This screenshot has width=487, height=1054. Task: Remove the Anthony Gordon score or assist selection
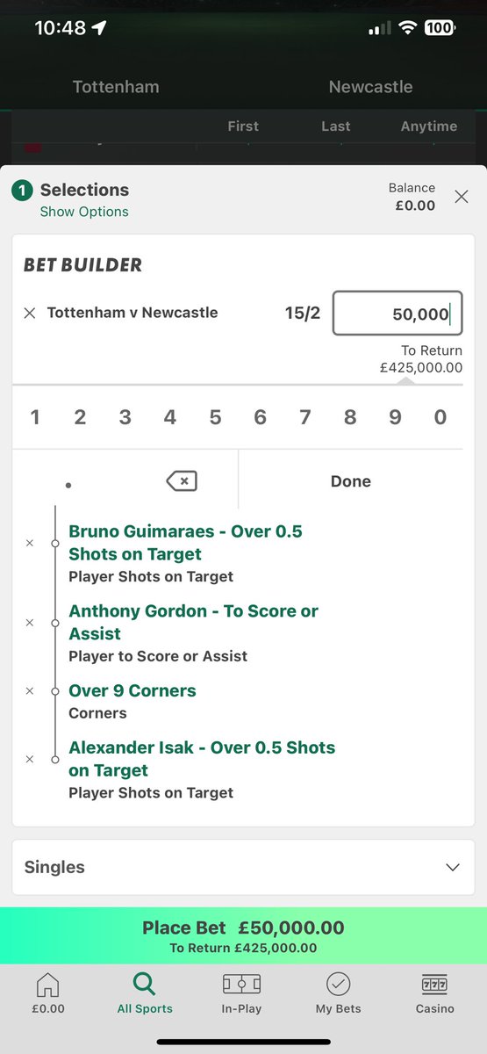[x=29, y=623]
